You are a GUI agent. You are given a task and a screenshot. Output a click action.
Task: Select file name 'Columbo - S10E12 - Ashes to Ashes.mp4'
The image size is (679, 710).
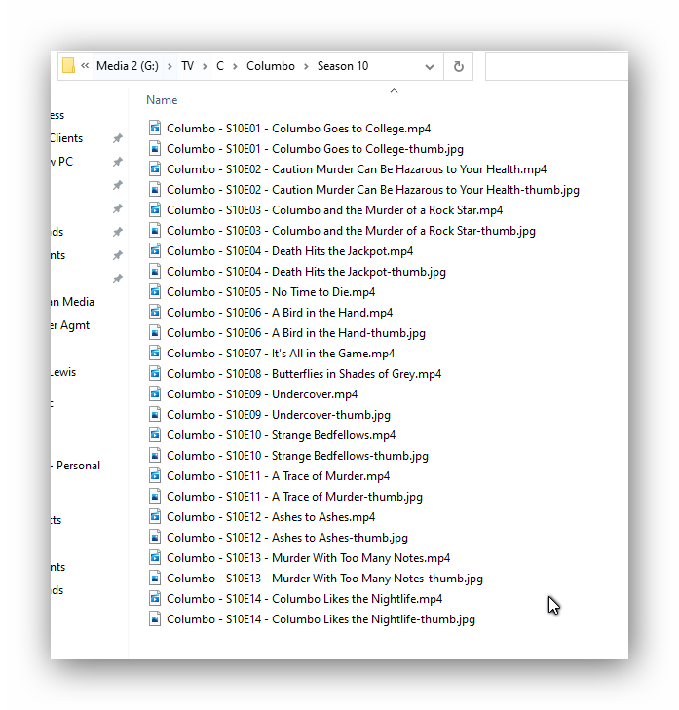[271, 516]
